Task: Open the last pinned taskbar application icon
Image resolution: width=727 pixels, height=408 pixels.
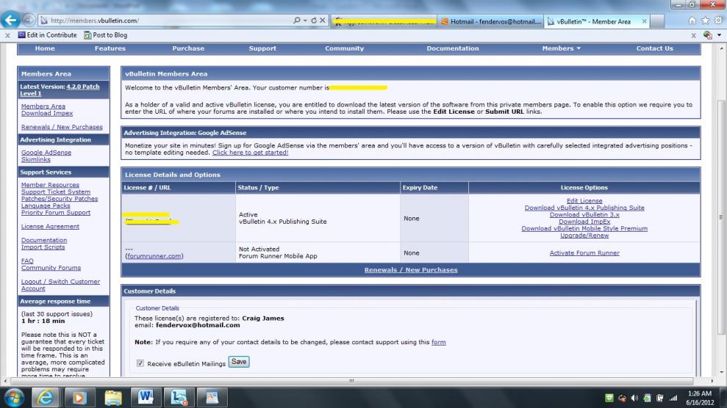Action: (212, 397)
